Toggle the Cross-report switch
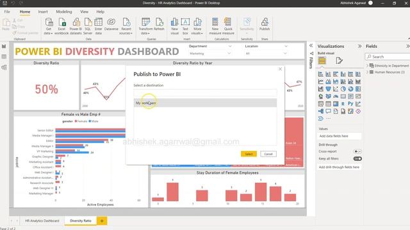 coord(357,151)
